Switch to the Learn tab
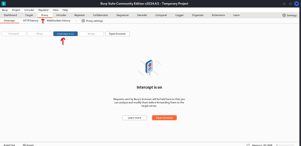 click(x=236, y=15)
